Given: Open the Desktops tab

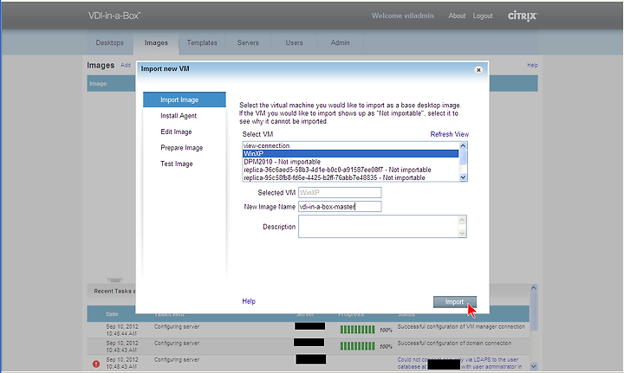Looking at the screenshot, I should [x=110, y=42].
